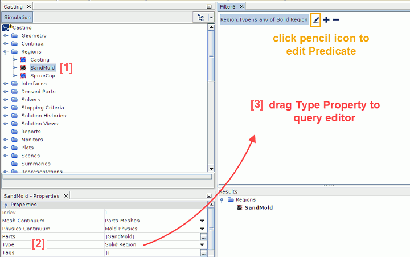Select the SprueCup region icon

click(23, 76)
